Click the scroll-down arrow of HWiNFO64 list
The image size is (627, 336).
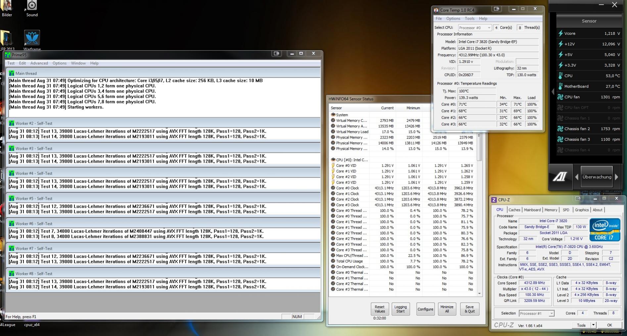(x=479, y=294)
